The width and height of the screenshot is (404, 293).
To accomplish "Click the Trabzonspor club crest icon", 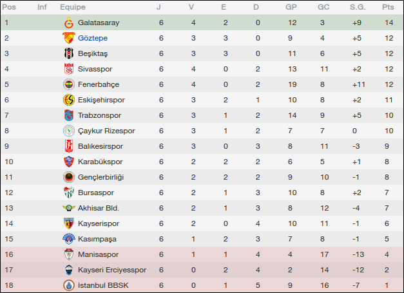I will click(x=68, y=115).
